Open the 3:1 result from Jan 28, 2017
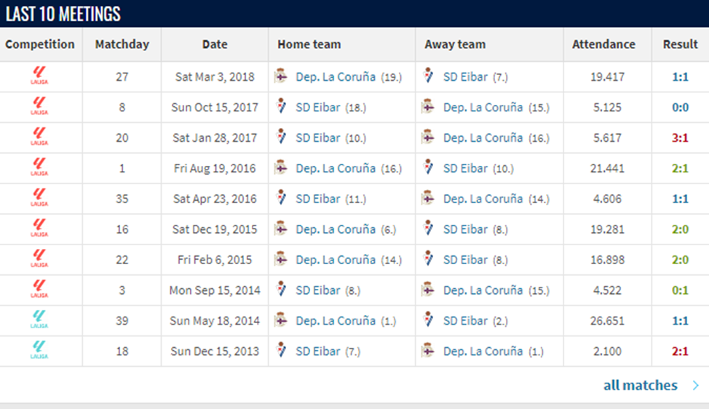 click(680, 138)
